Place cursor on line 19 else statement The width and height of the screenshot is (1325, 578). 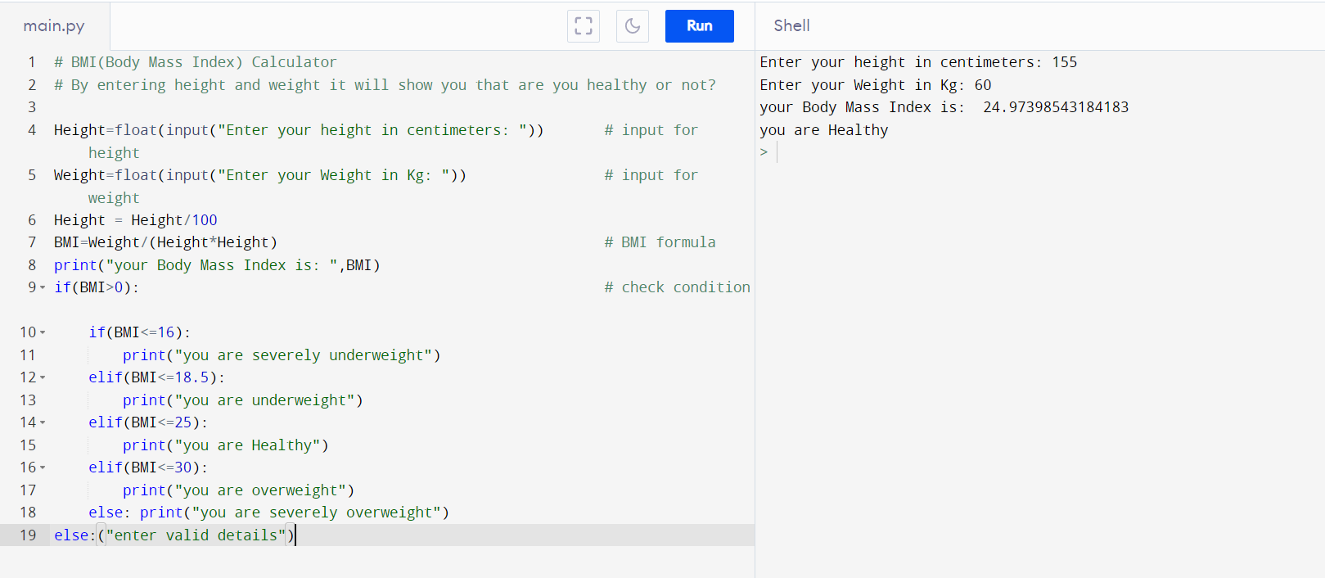[174, 535]
